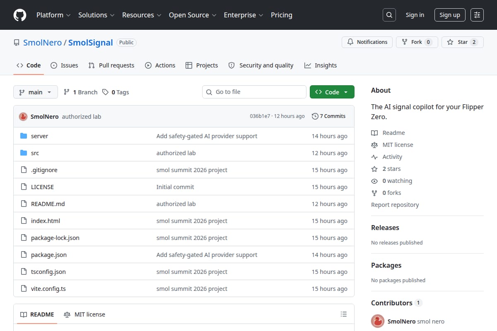Click Sign in
This screenshot has width=497, height=331.
415,15
